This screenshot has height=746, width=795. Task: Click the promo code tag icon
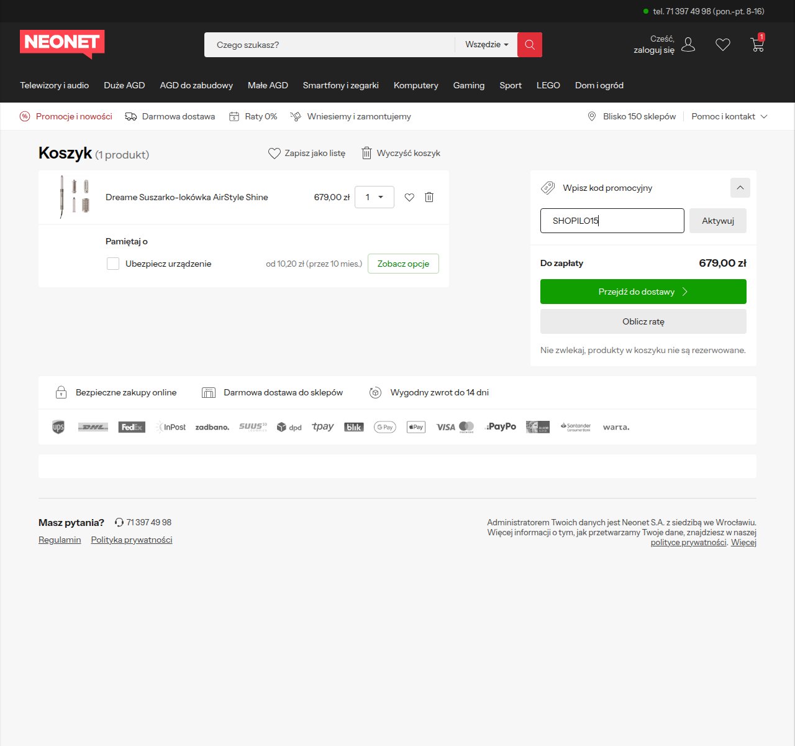(x=548, y=188)
